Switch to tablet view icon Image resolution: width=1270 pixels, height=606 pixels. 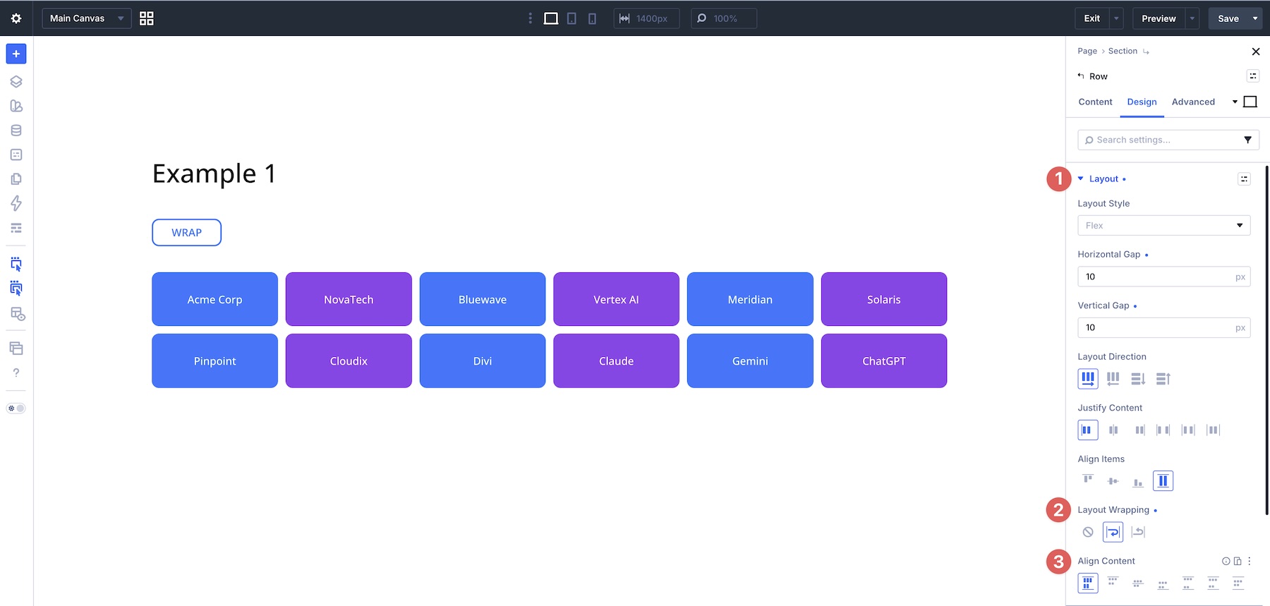tap(572, 18)
